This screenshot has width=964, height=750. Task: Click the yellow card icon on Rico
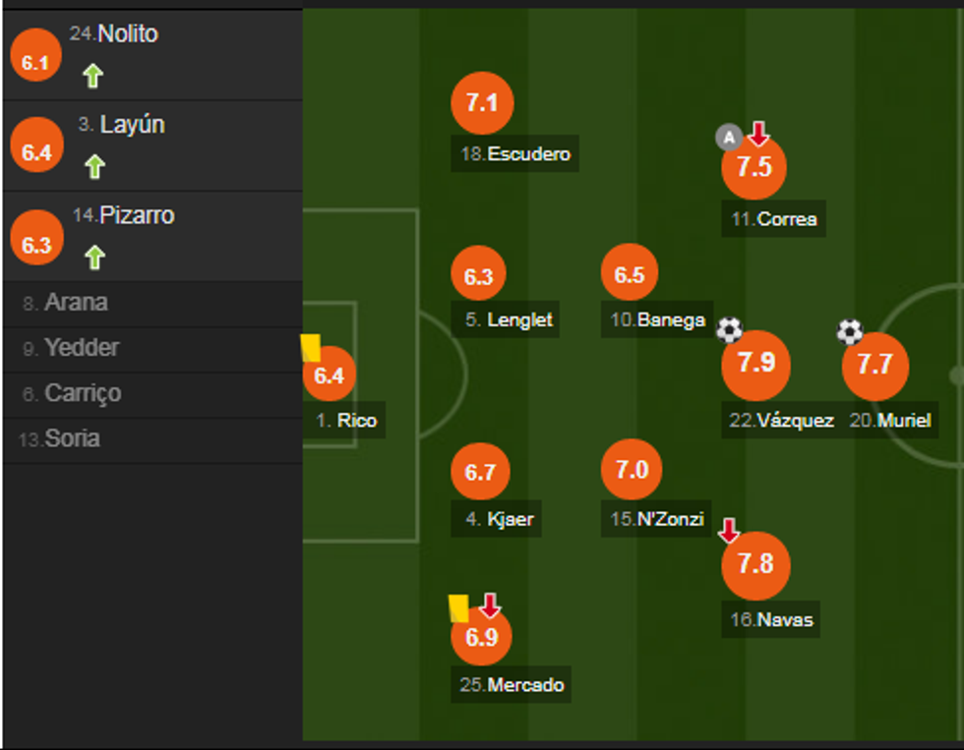[311, 348]
